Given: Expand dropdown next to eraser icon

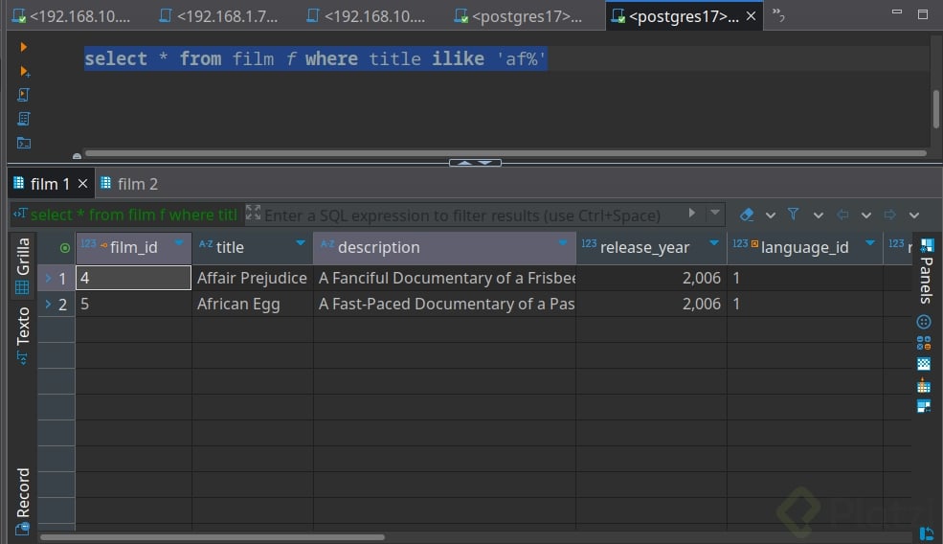Looking at the screenshot, I should coord(771,215).
